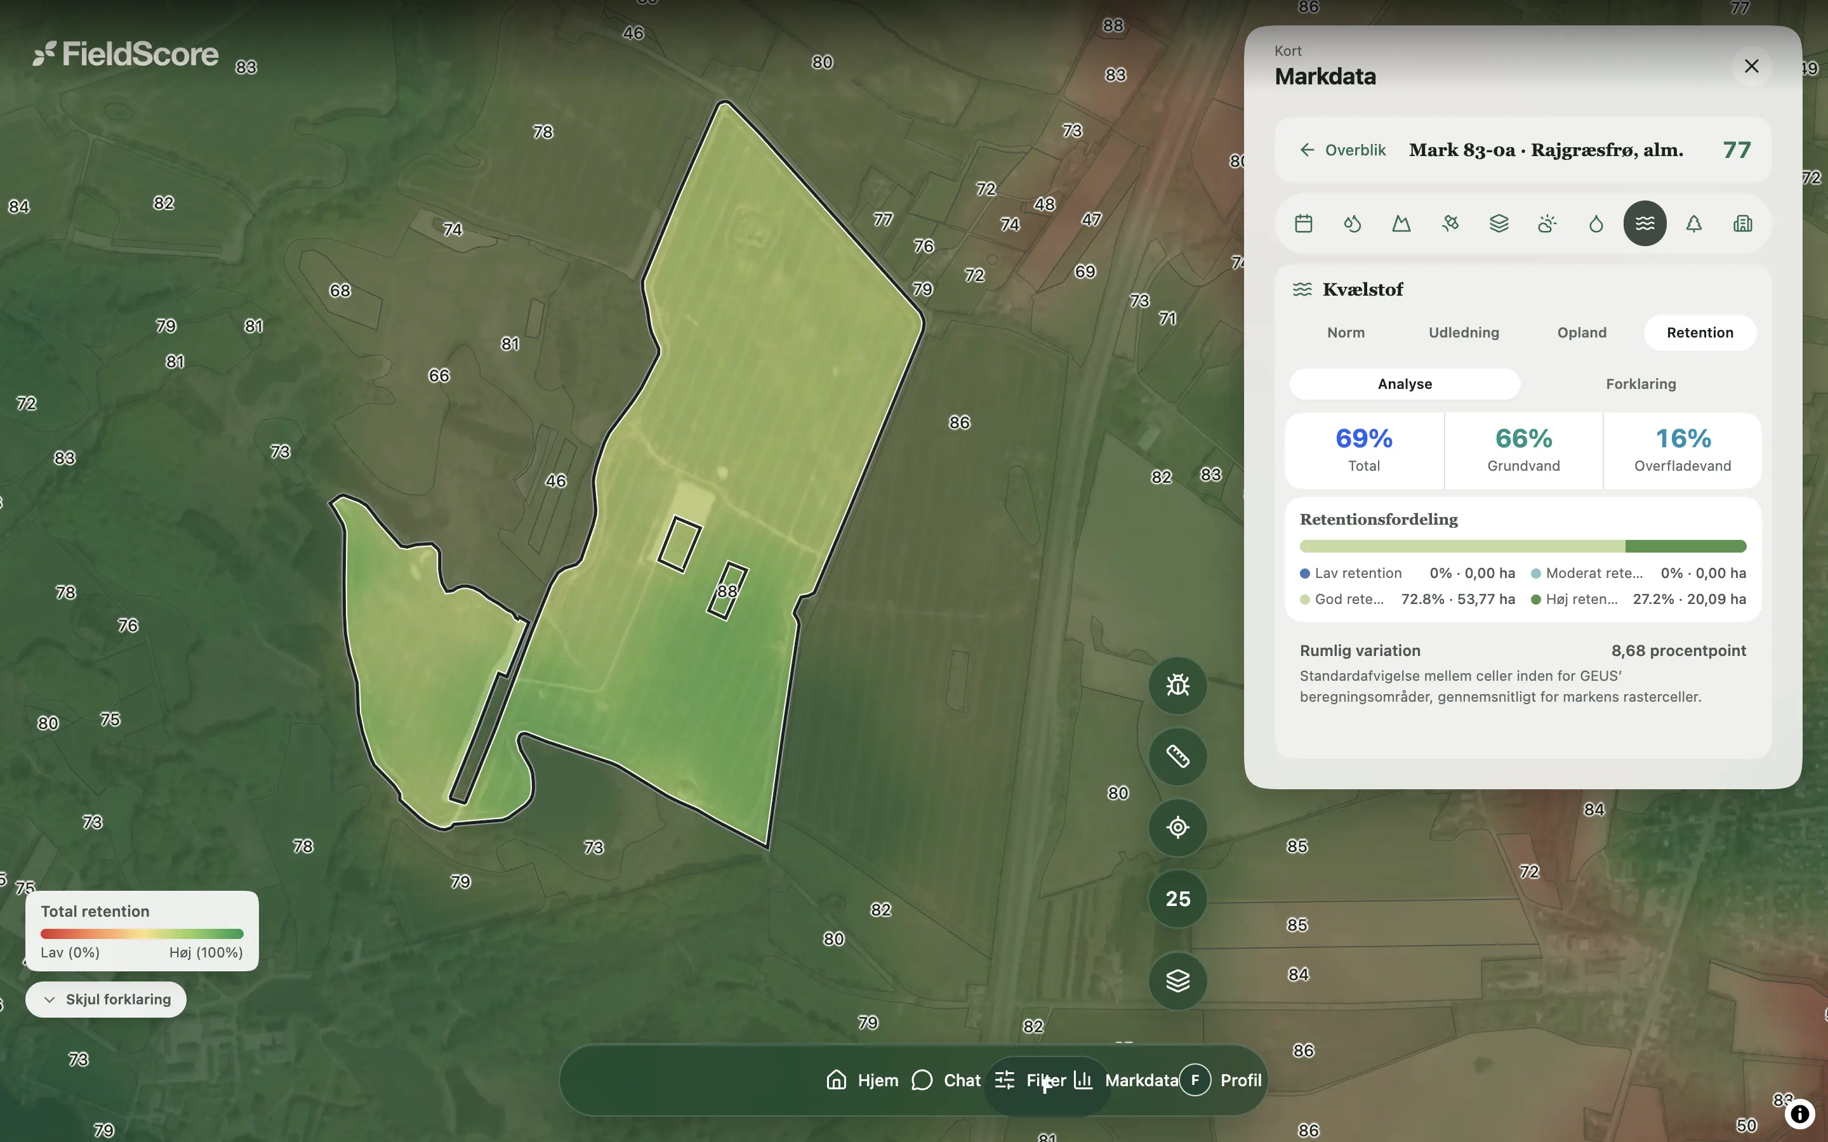
Task: Select the water droplet icon
Action: click(x=1596, y=223)
